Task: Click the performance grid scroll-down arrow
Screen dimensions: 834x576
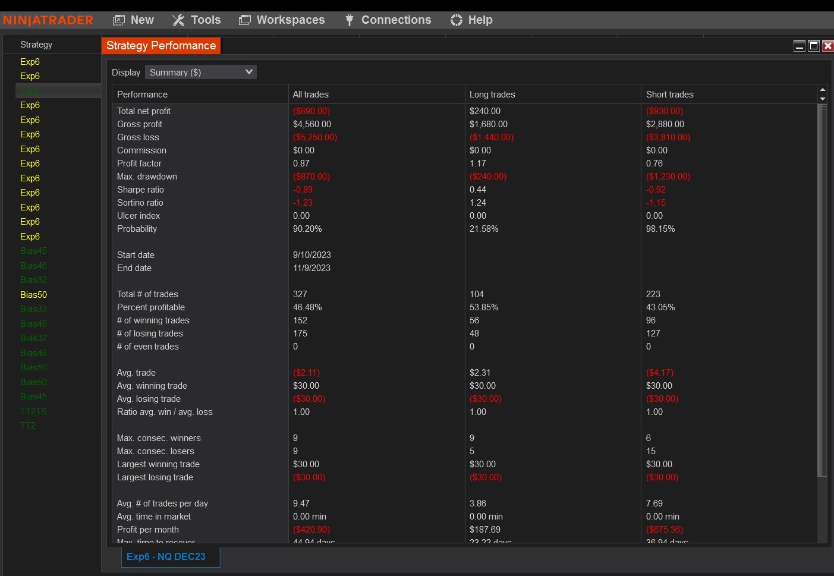Action: pyautogui.click(x=823, y=99)
